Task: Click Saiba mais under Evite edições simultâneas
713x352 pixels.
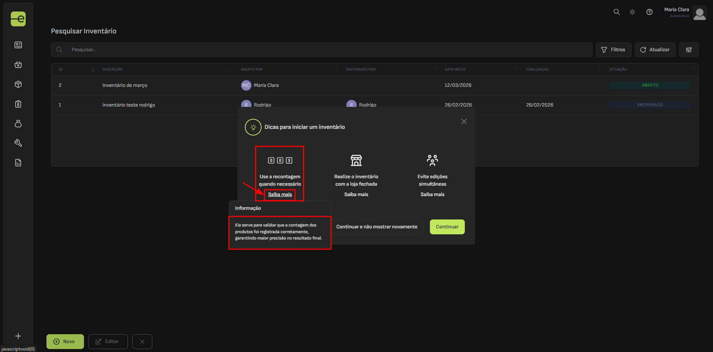Action: click(x=432, y=195)
